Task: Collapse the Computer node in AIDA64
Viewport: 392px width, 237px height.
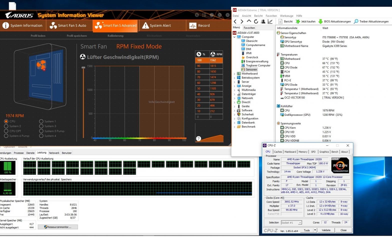Action: pos(234,37)
